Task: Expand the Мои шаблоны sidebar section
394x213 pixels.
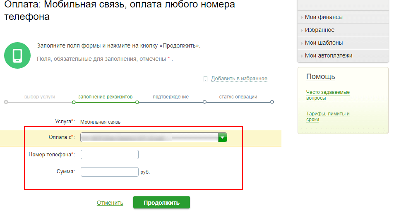Action: point(324,43)
